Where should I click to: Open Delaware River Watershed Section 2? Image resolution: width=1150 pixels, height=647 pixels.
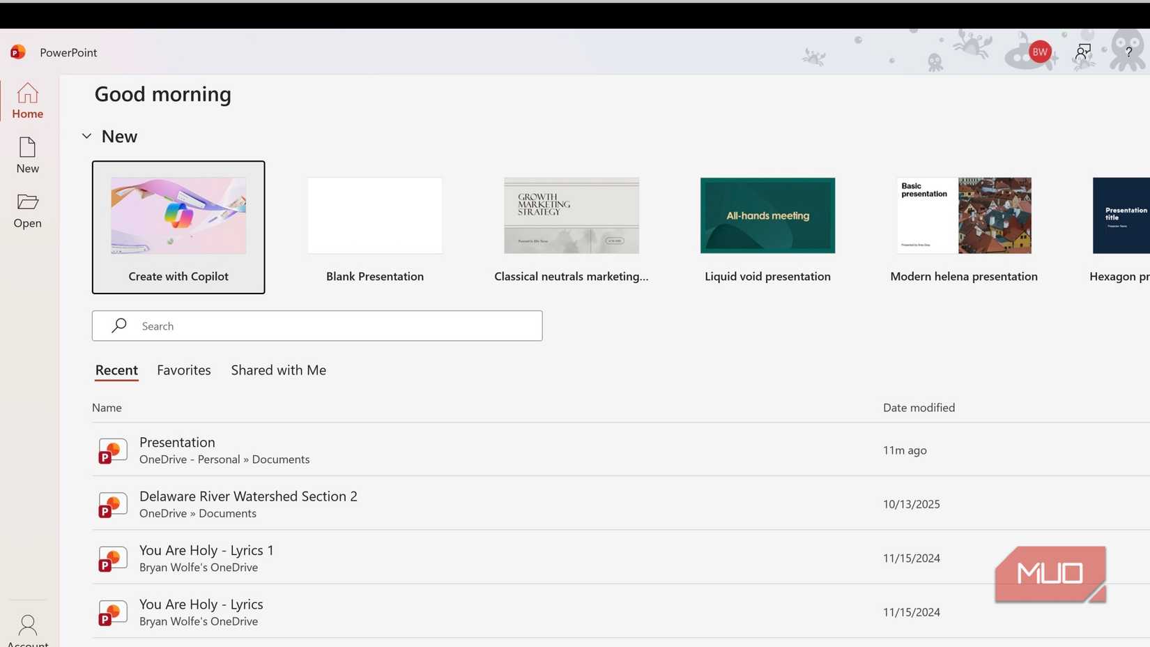click(248, 496)
